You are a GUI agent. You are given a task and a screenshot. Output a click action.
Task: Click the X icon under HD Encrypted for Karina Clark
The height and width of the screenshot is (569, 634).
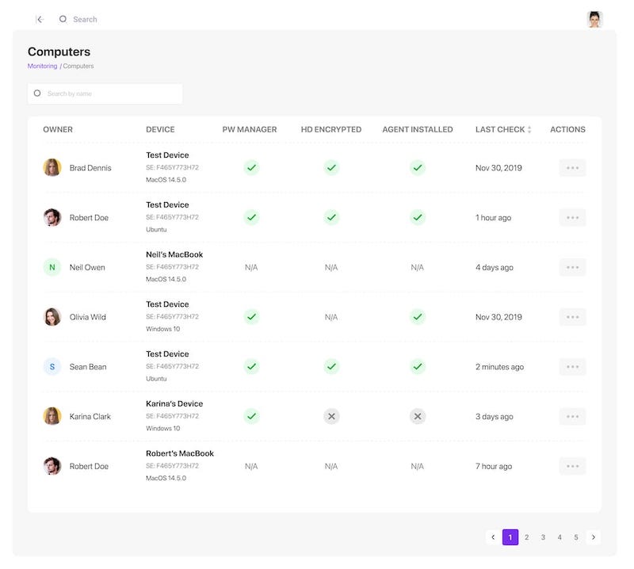click(331, 415)
